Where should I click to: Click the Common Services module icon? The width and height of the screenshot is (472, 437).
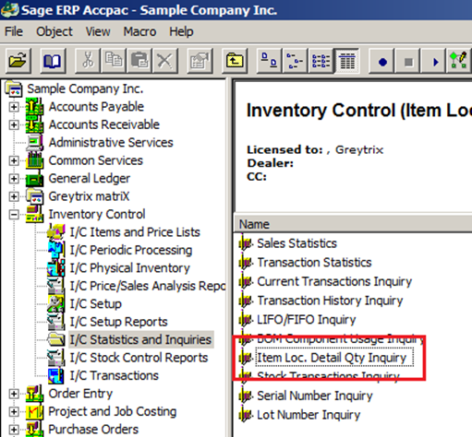tap(34, 160)
